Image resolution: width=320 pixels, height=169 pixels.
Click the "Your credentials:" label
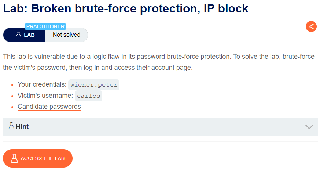coord(42,84)
